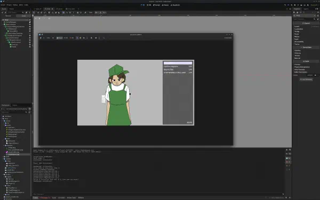
Task: Open the MSBuild bottom panel tab
Action: click(x=81, y=198)
